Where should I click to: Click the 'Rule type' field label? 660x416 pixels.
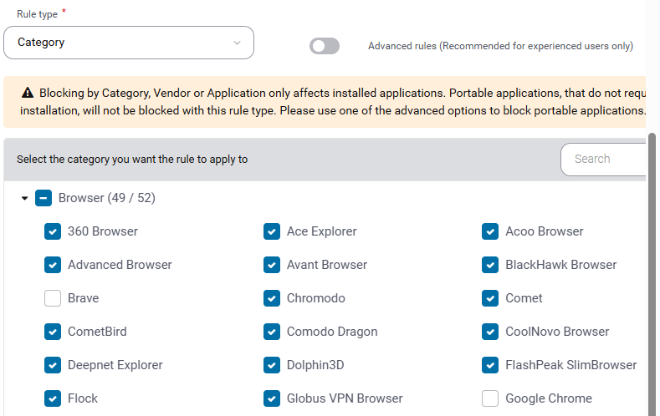coord(37,14)
